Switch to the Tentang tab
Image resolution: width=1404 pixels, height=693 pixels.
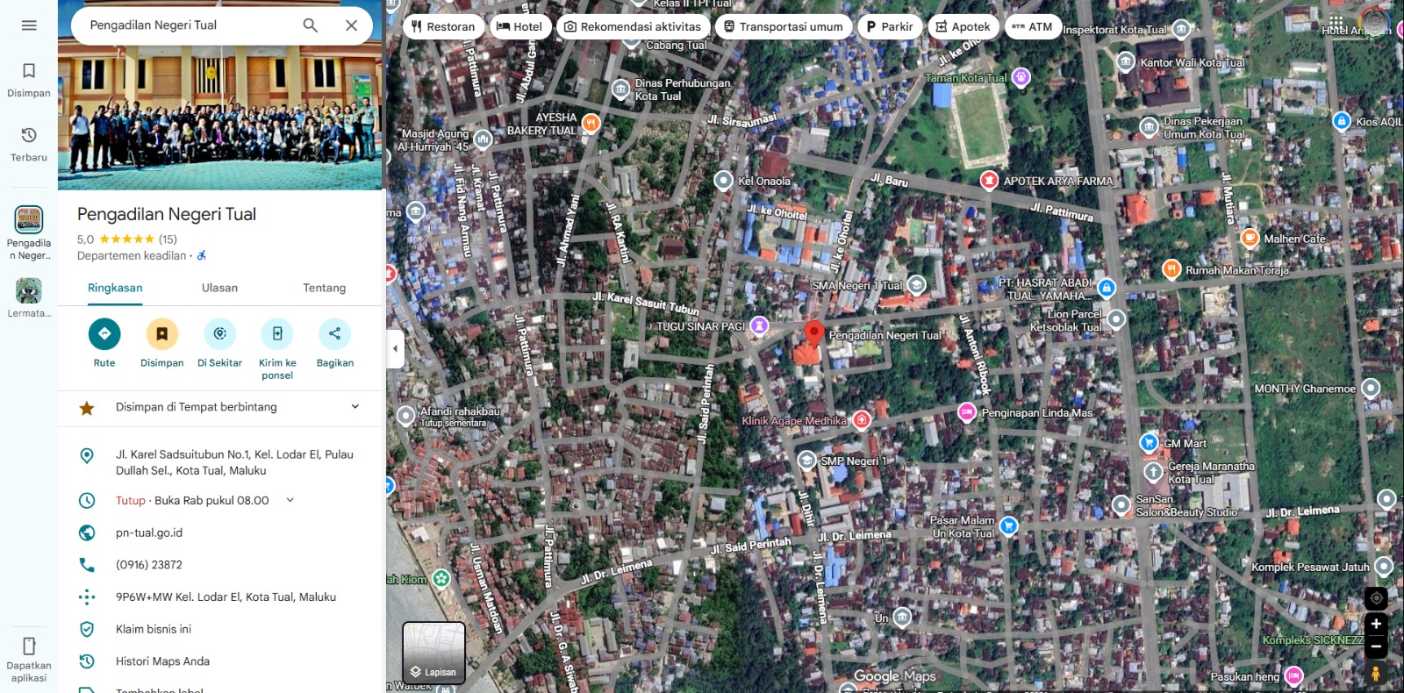pos(325,288)
